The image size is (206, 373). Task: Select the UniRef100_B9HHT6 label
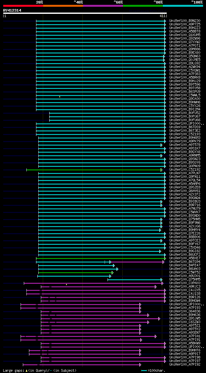pos(185,350)
